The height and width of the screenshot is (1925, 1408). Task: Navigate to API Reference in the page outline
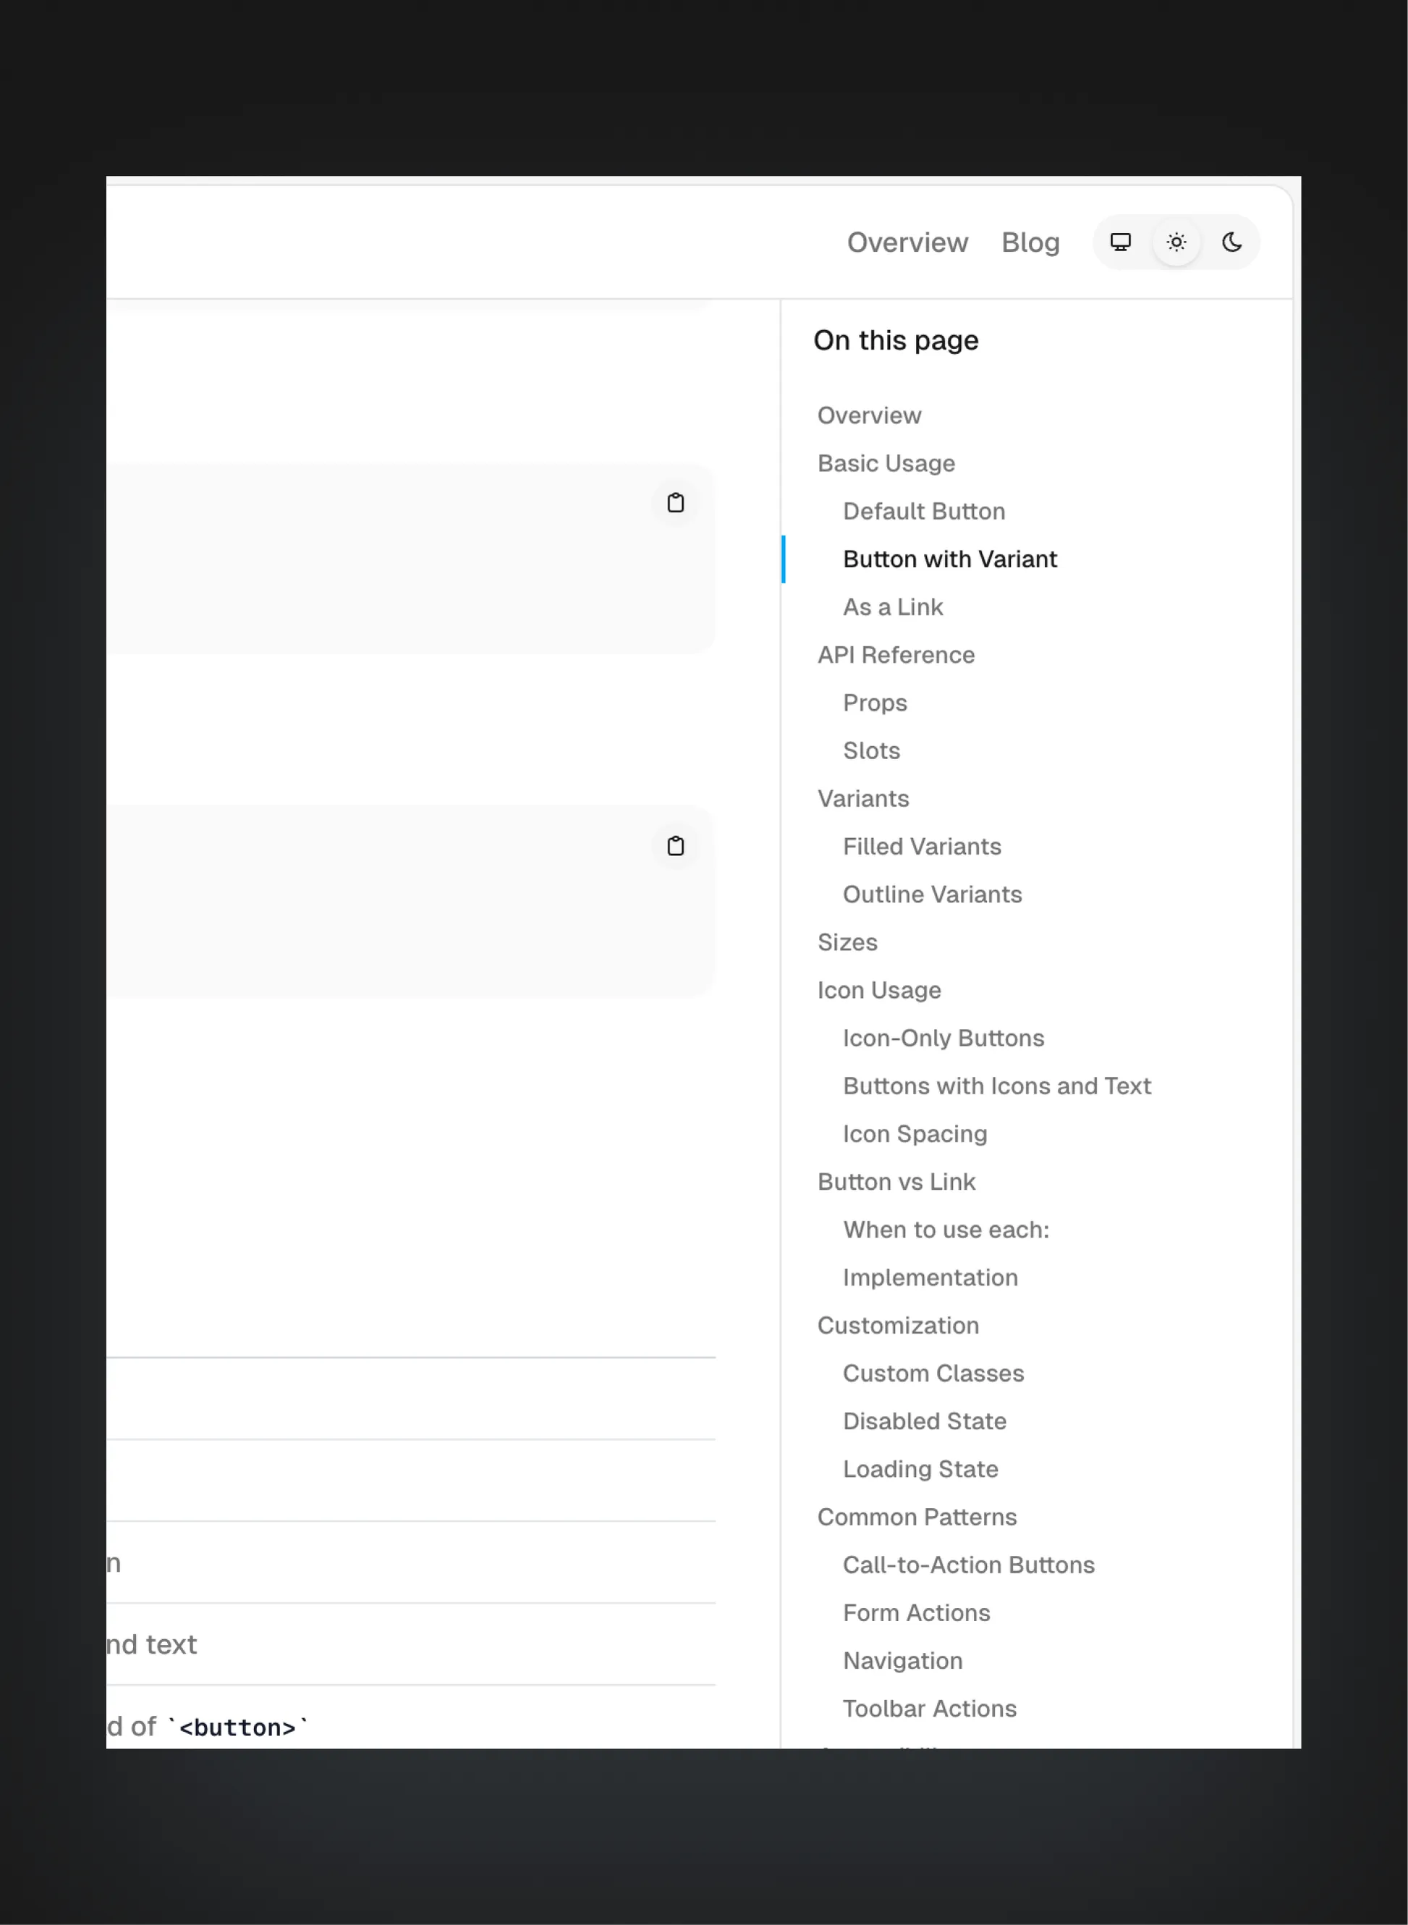(896, 655)
